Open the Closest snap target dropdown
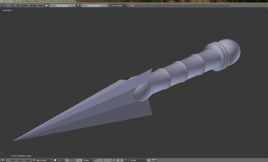The width and height of the screenshot is (268, 162). 138,160
